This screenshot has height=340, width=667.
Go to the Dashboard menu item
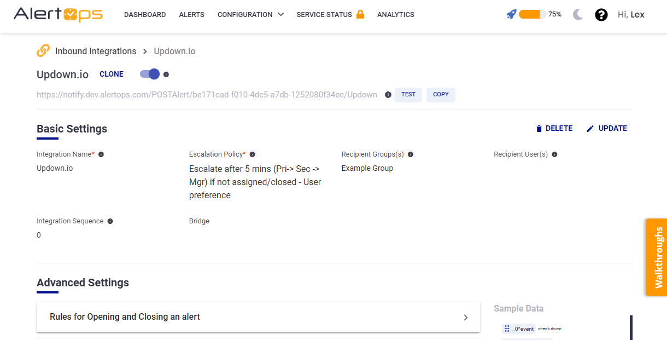pyautogui.click(x=145, y=15)
